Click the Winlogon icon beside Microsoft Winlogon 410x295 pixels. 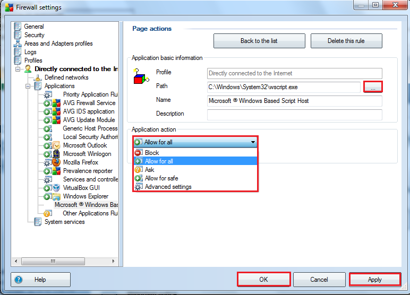pyautogui.click(x=56, y=154)
